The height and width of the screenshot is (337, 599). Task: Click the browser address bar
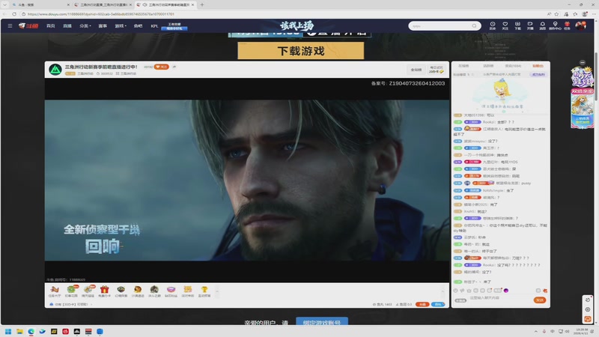click(283, 14)
